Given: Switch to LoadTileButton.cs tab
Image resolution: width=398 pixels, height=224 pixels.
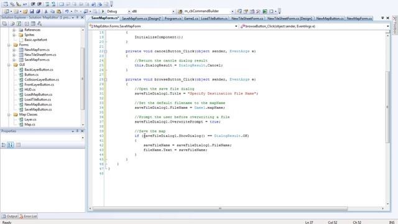Looking at the screenshot, I should tap(215, 19).
